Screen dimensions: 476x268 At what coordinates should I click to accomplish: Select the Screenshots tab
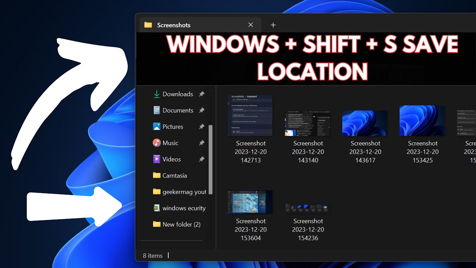pyautogui.click(x=200, y=25)
